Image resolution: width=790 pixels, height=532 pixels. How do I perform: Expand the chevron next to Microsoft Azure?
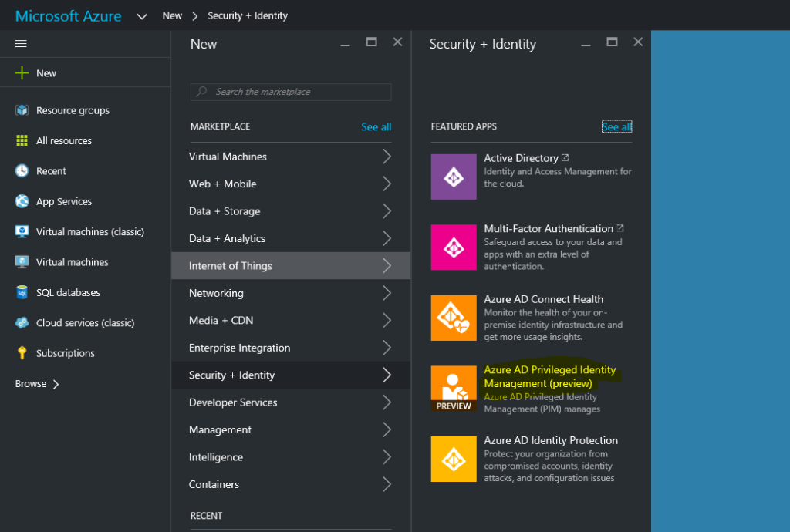[142, 15]
